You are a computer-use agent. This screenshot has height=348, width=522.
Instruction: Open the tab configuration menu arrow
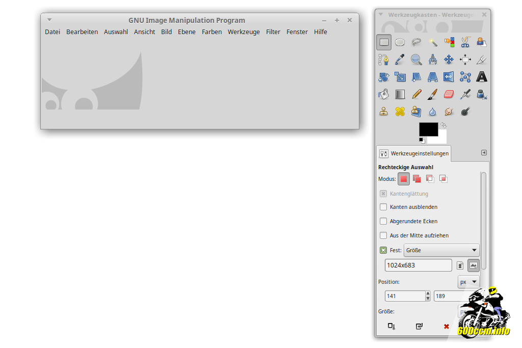click(484, 153)
